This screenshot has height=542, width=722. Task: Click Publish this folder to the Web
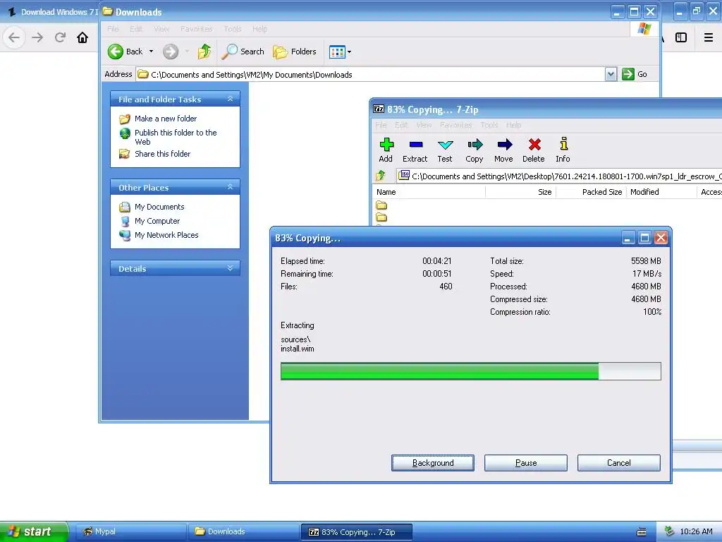(176, 137)
